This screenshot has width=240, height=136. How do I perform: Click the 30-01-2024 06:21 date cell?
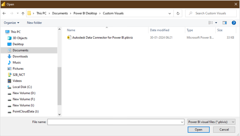tap(161, 38)
